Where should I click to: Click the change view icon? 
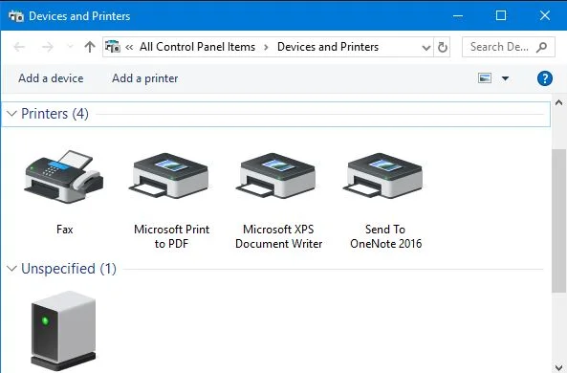[x=485, y=77]
